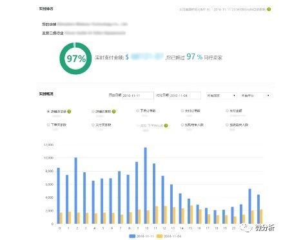283x240 pixels.
Task: Click the WeChat logo in the watermark
Action: [246, 228]
